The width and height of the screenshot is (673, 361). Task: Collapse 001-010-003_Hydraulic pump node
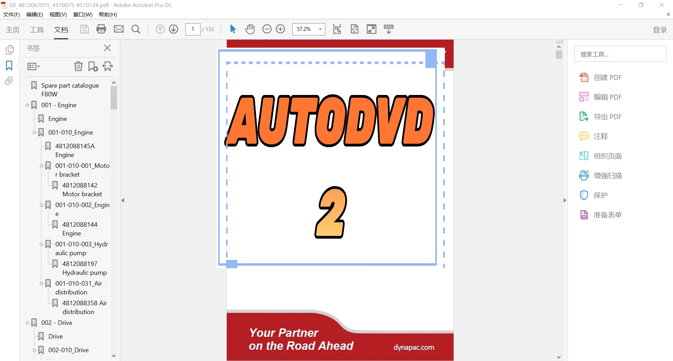41,244
